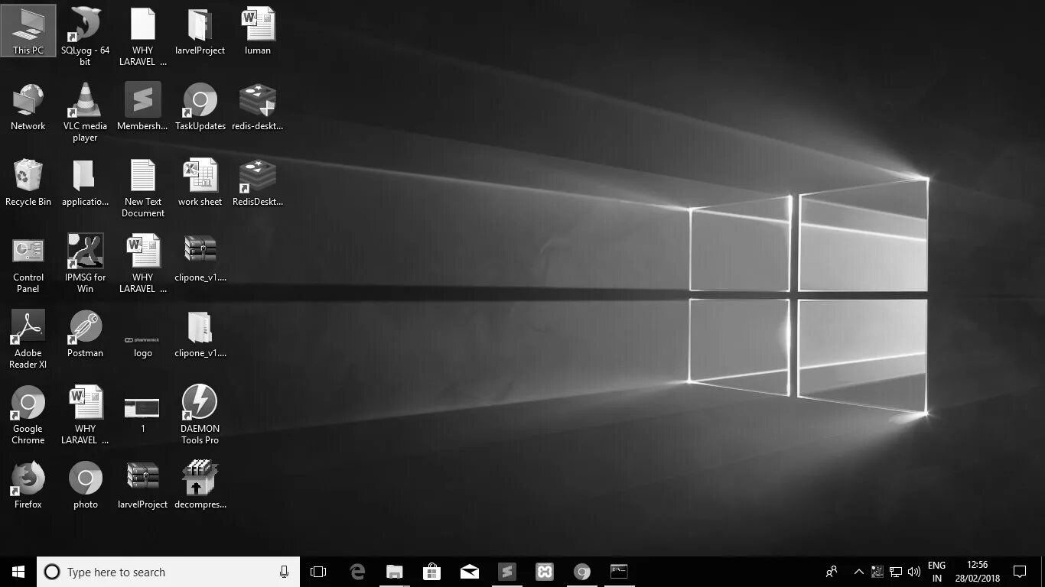The height and width of the screenshot is (587, 1045).
Task: Select the redis-deskt... desktop icon
Action: click(x=257, y=106)
